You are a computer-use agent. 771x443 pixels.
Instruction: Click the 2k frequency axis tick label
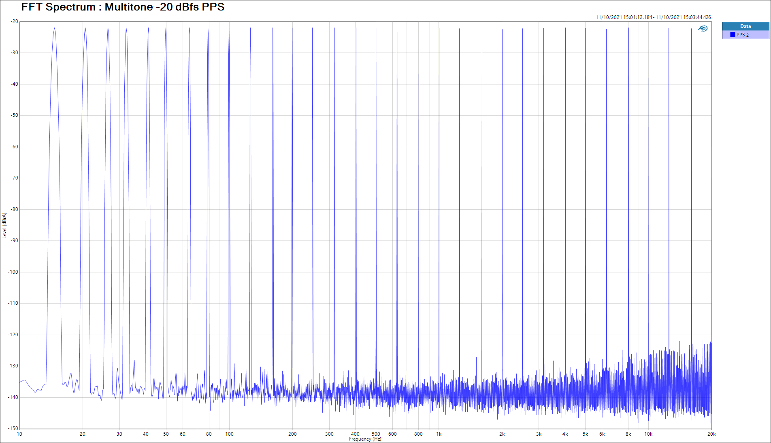[x=502, y=434]
